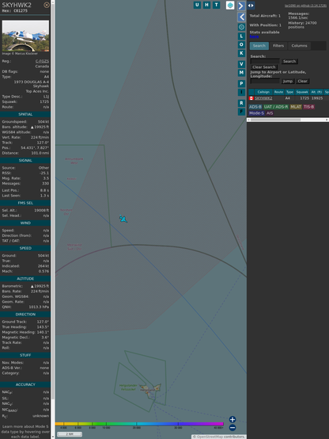Close the SKYHWK2 aircraft details panel
This screenshot has width=329, height=439.
[47, 5]
